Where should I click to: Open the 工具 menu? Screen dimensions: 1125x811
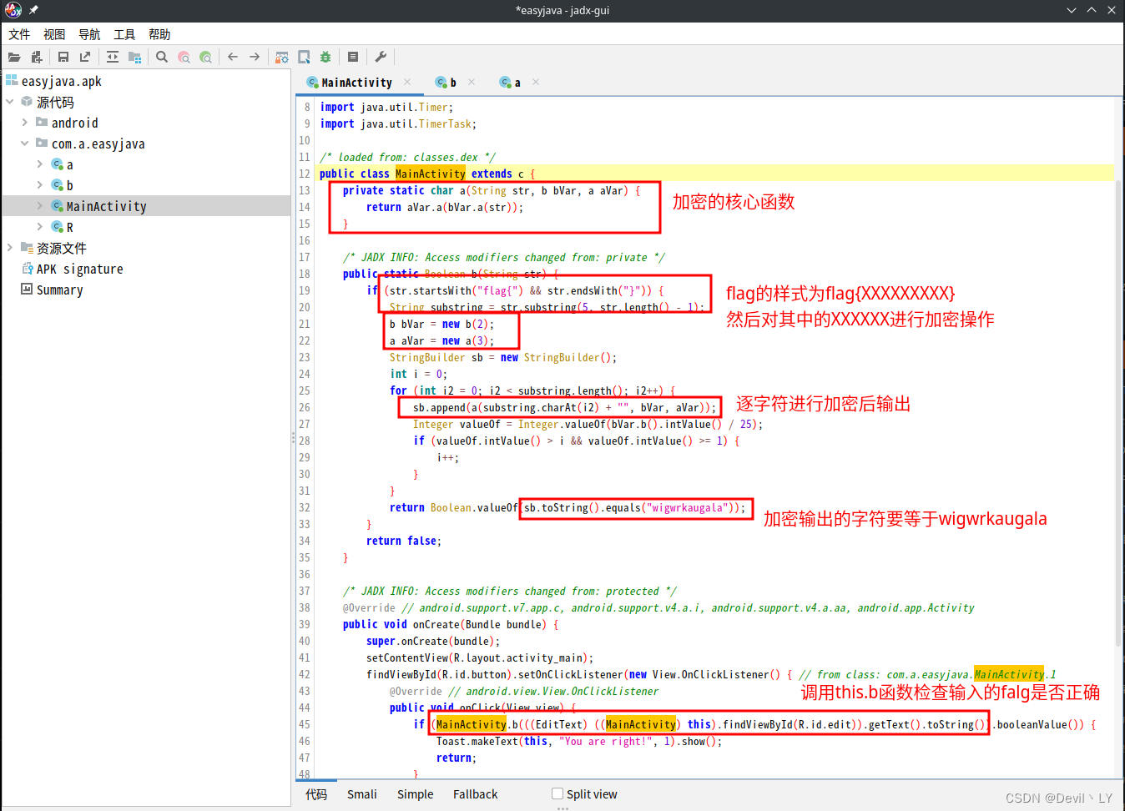124,34
